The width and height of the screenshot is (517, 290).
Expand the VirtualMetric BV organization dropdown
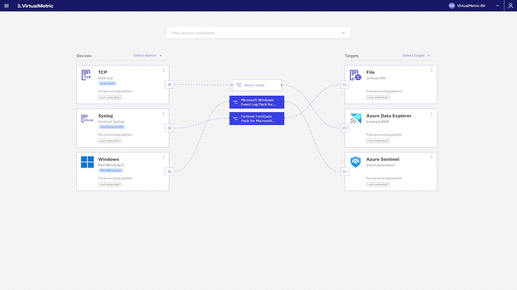(x=474, y=6)
